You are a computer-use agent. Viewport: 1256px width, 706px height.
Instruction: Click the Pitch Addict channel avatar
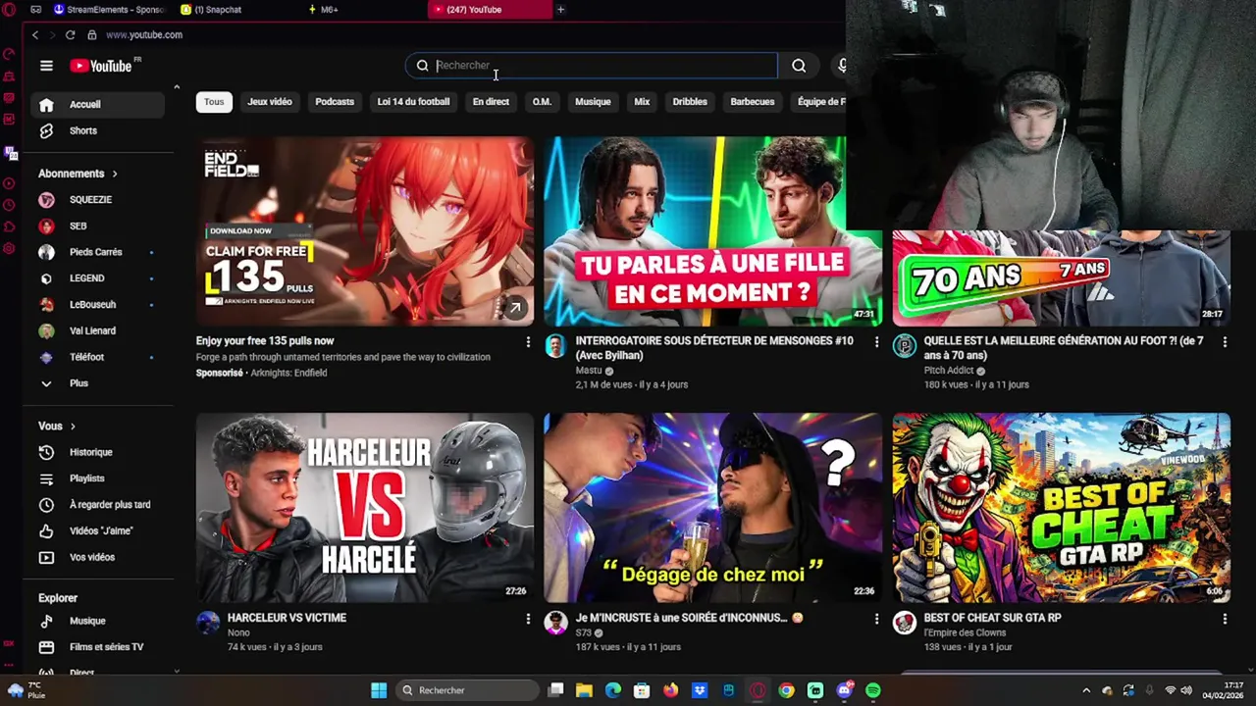coord(904,345)
